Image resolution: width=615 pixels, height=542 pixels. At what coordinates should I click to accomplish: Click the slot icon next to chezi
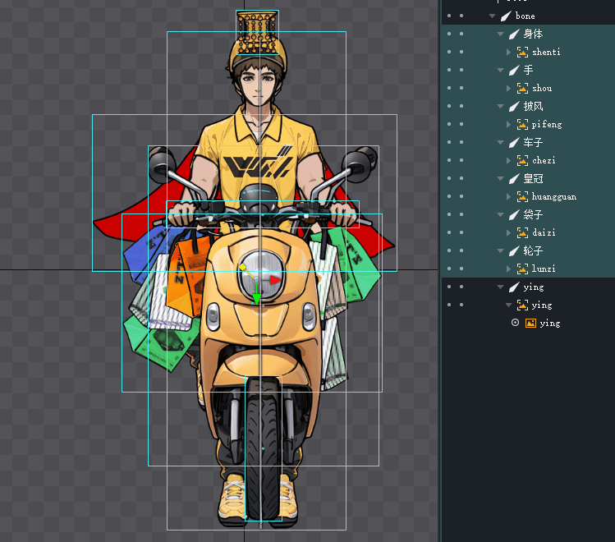point(522,161)
